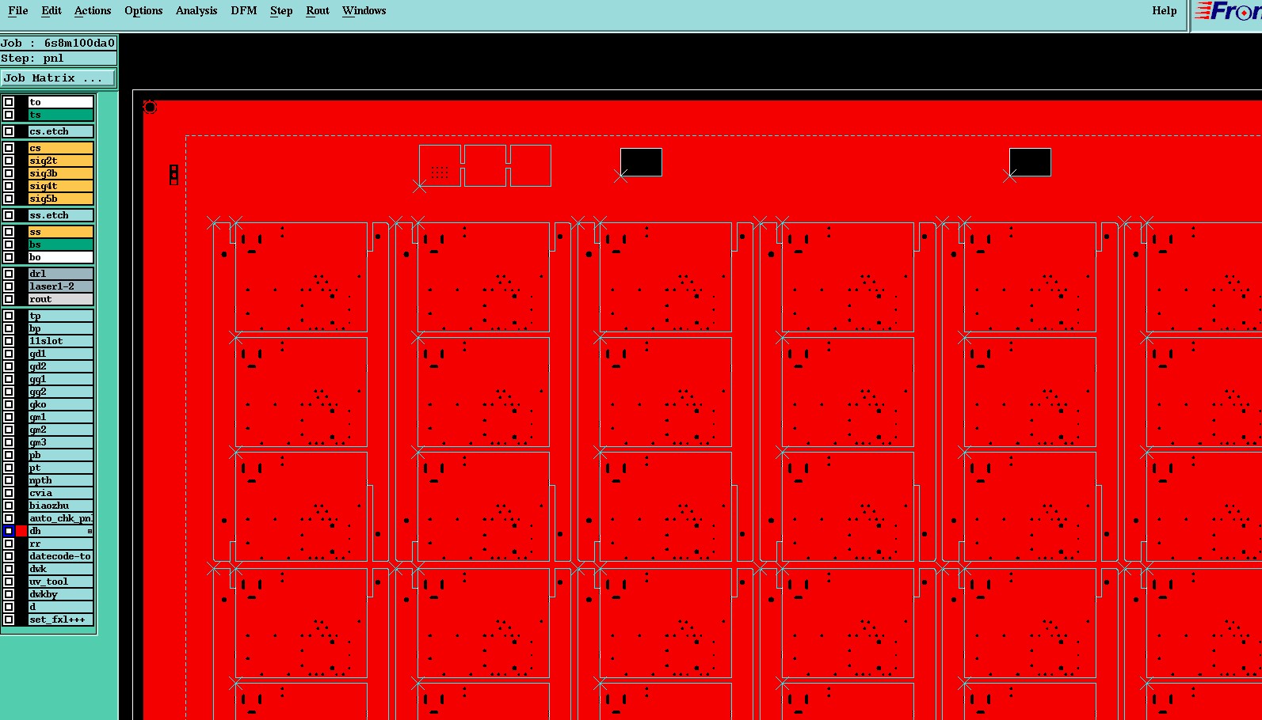This screenshot has height=720, width=1262.
Task: Select the cvia layer name
Action: point(61,493)
